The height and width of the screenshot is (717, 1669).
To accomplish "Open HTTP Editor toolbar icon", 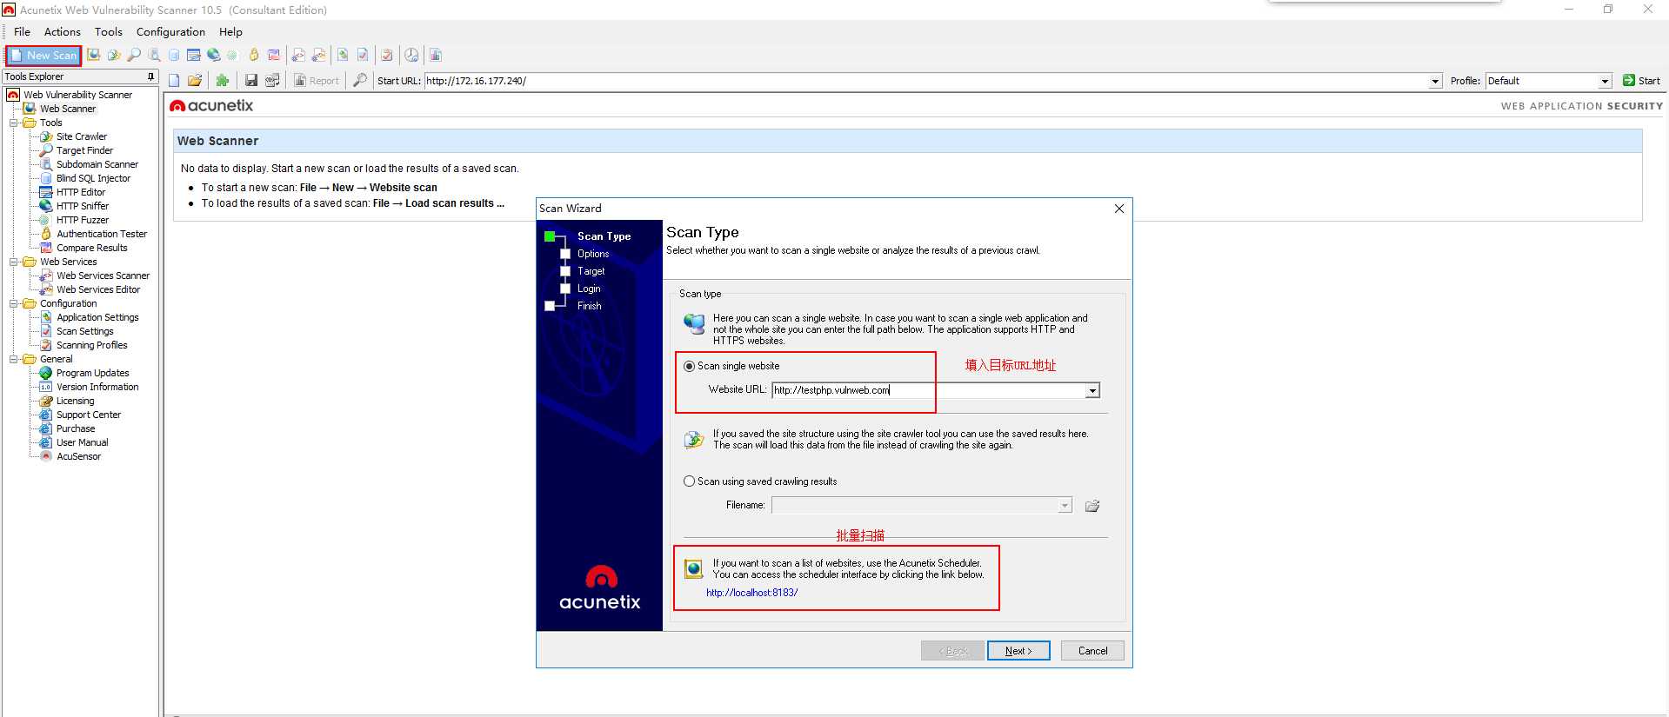I will click(193, 55).
